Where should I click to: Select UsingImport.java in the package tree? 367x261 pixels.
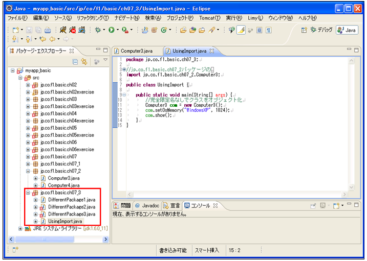click(x=64, y=221)
